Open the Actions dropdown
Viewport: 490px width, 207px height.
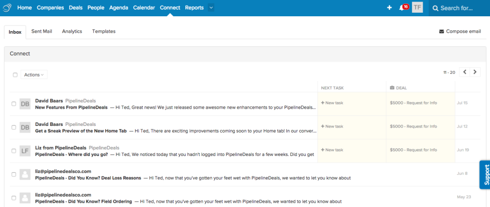click(34, 74)
